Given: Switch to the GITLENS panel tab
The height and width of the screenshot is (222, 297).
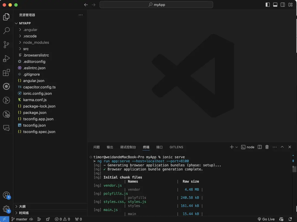Looking at the screenshot, I should click(176, 147).
